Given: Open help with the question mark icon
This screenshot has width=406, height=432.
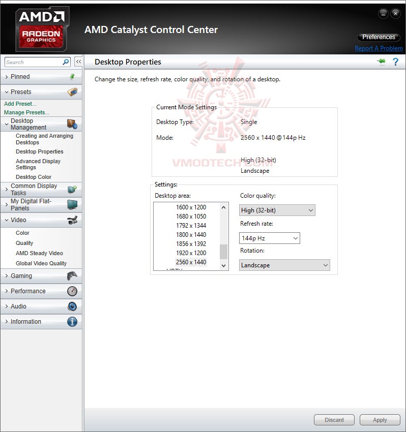Looking at the screenshot, I should tap(395, 61).
